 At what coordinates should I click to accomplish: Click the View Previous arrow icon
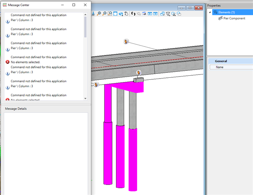(150, 14)
